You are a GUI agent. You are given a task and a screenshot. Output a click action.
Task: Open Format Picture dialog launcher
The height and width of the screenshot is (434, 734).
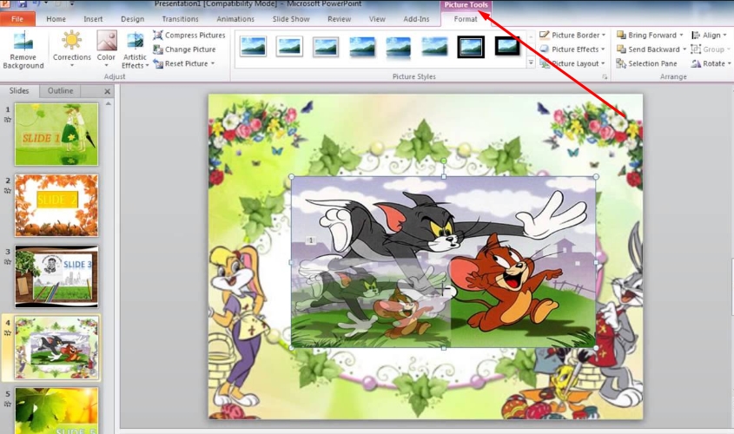(605, 76)
